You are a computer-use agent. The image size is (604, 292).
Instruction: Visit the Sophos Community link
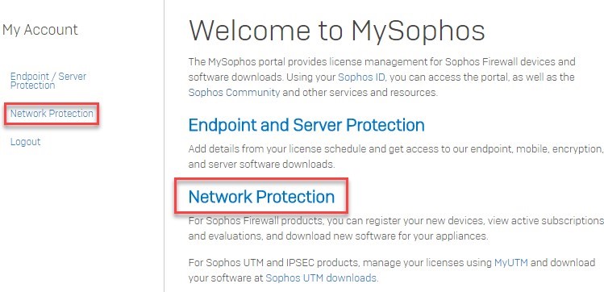coord(234,93)
